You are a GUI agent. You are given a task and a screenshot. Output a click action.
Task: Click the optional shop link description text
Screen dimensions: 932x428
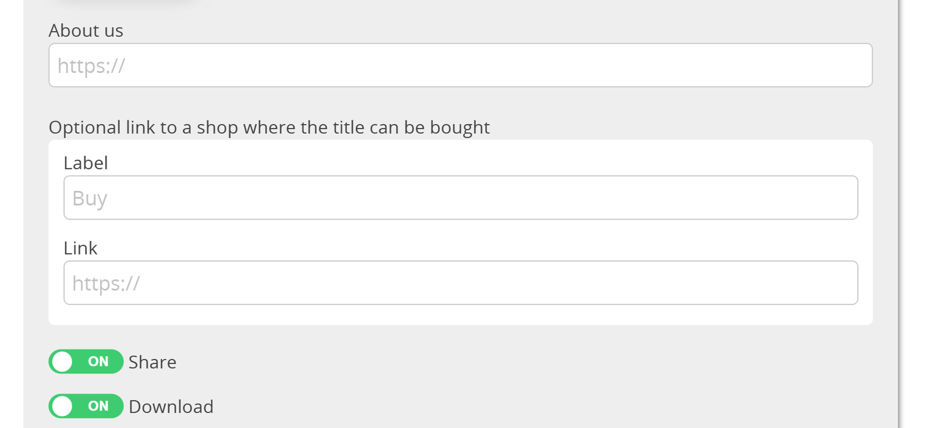269,127
